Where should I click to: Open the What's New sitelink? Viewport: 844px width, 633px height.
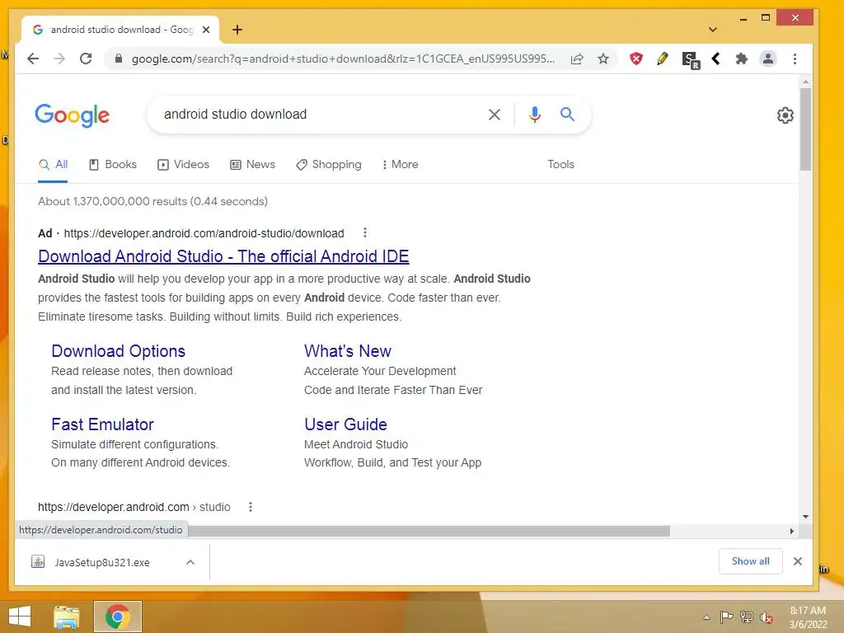pyautogui.click(x=348, y=351)
